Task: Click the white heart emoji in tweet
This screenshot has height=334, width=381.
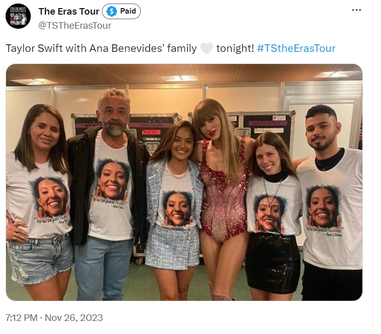Action: point(206,48)
